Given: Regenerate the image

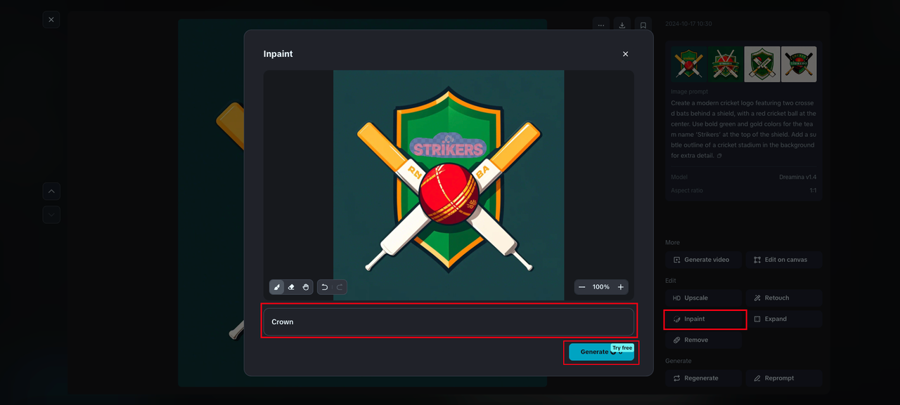Looking at the screenshot, I should [703, 378].
